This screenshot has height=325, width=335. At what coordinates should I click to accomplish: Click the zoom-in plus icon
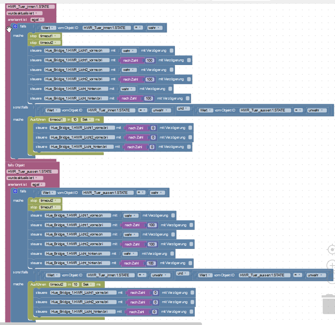tap(332, 266)
